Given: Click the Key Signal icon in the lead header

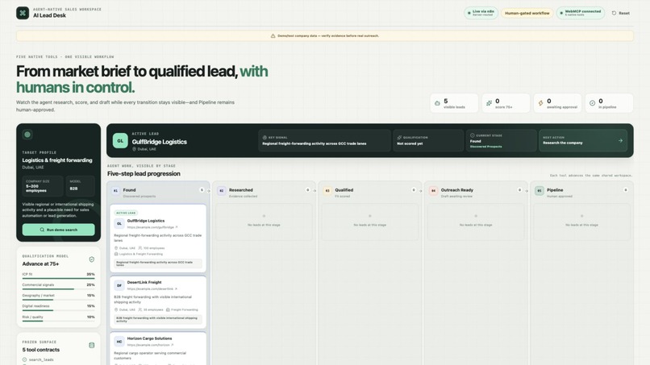Looking at the screenshot, I should pyautogui.click(x=265, y=137).
